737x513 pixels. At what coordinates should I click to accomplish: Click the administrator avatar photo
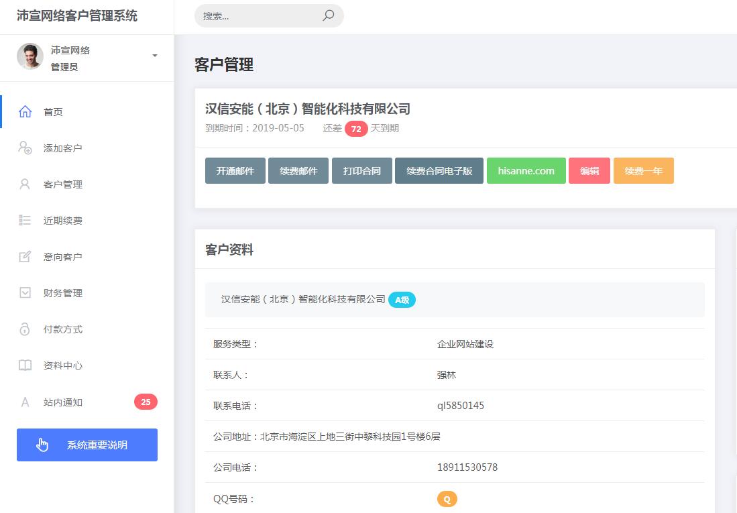click(30, 57)
